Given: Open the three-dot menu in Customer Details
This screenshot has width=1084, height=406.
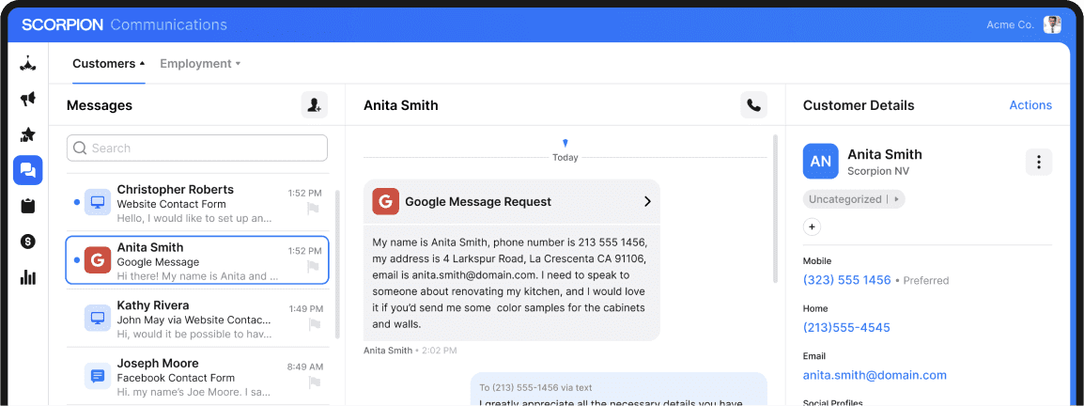Looking at the screenshot, I should pos(1038,162).
